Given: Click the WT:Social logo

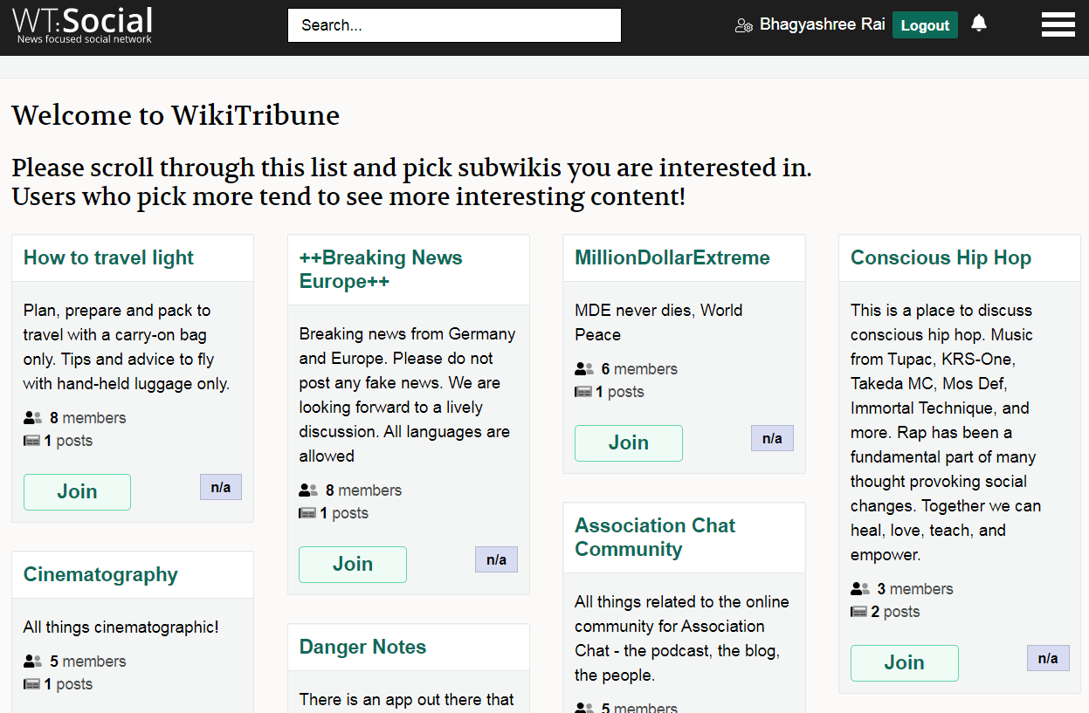Looking at the screenshot, I should (x=83, y=24).
